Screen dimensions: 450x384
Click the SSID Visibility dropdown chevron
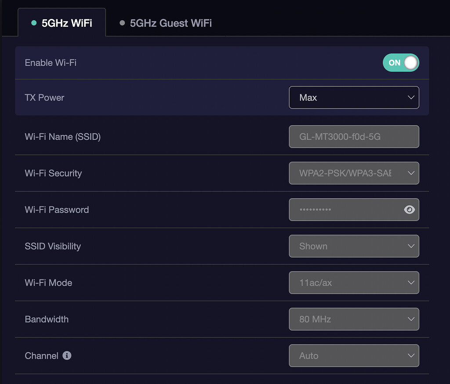pyautogui.click(x=411, y=246)
